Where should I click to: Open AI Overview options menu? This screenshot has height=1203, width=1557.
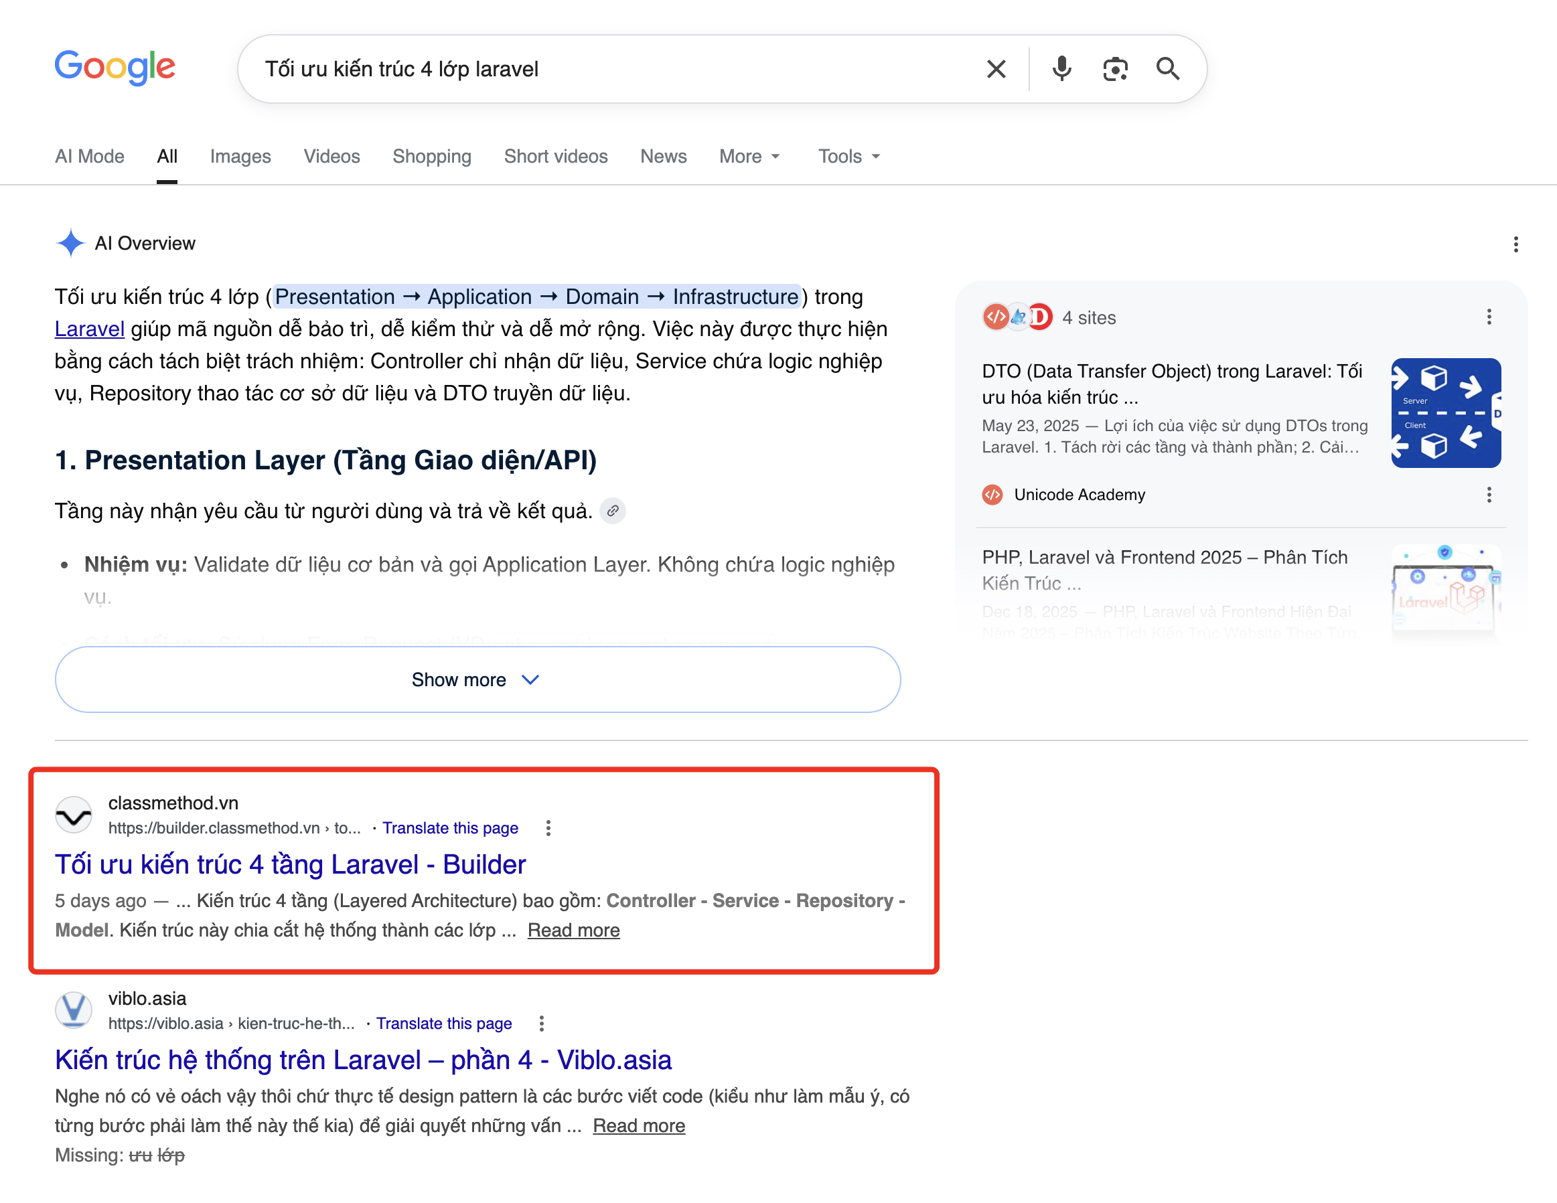(1515, 244)
